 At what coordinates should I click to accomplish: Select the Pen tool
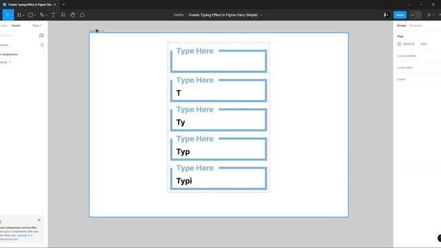[x=42, y=15]
